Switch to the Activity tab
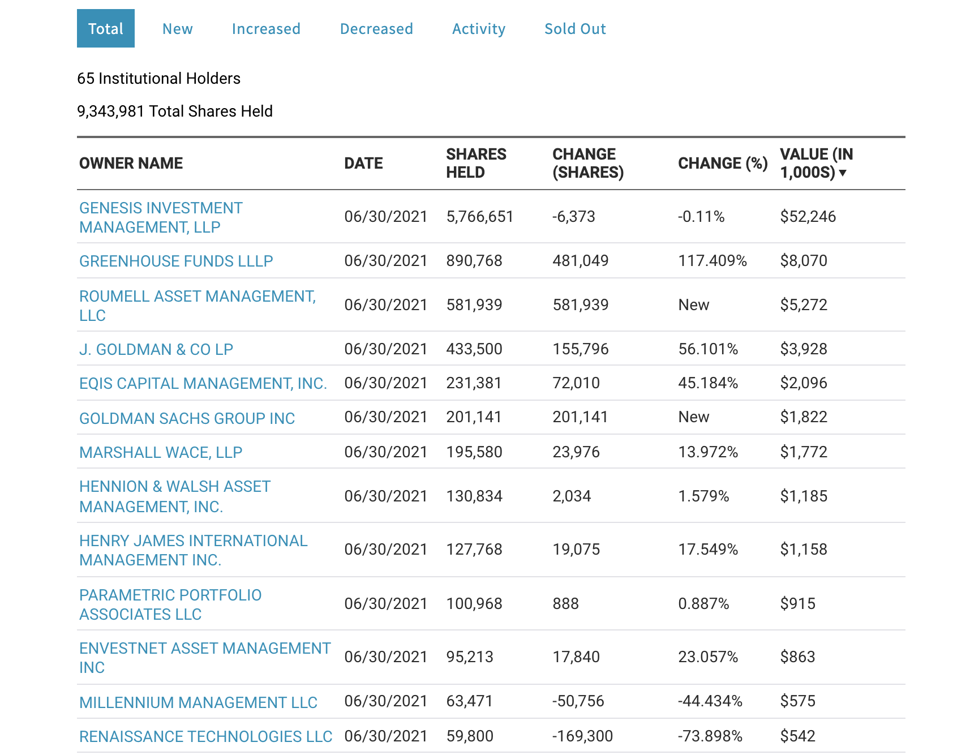This screenshot has height=755, width=970. tap(479, 29)
